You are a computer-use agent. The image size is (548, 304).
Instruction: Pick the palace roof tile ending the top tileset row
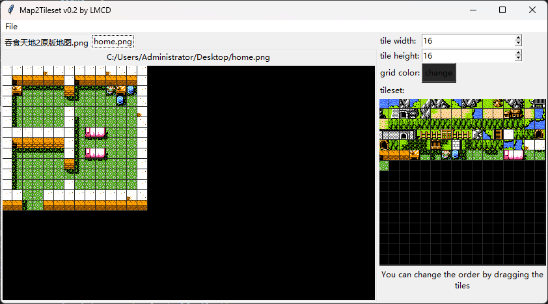[x=541, y=104]
